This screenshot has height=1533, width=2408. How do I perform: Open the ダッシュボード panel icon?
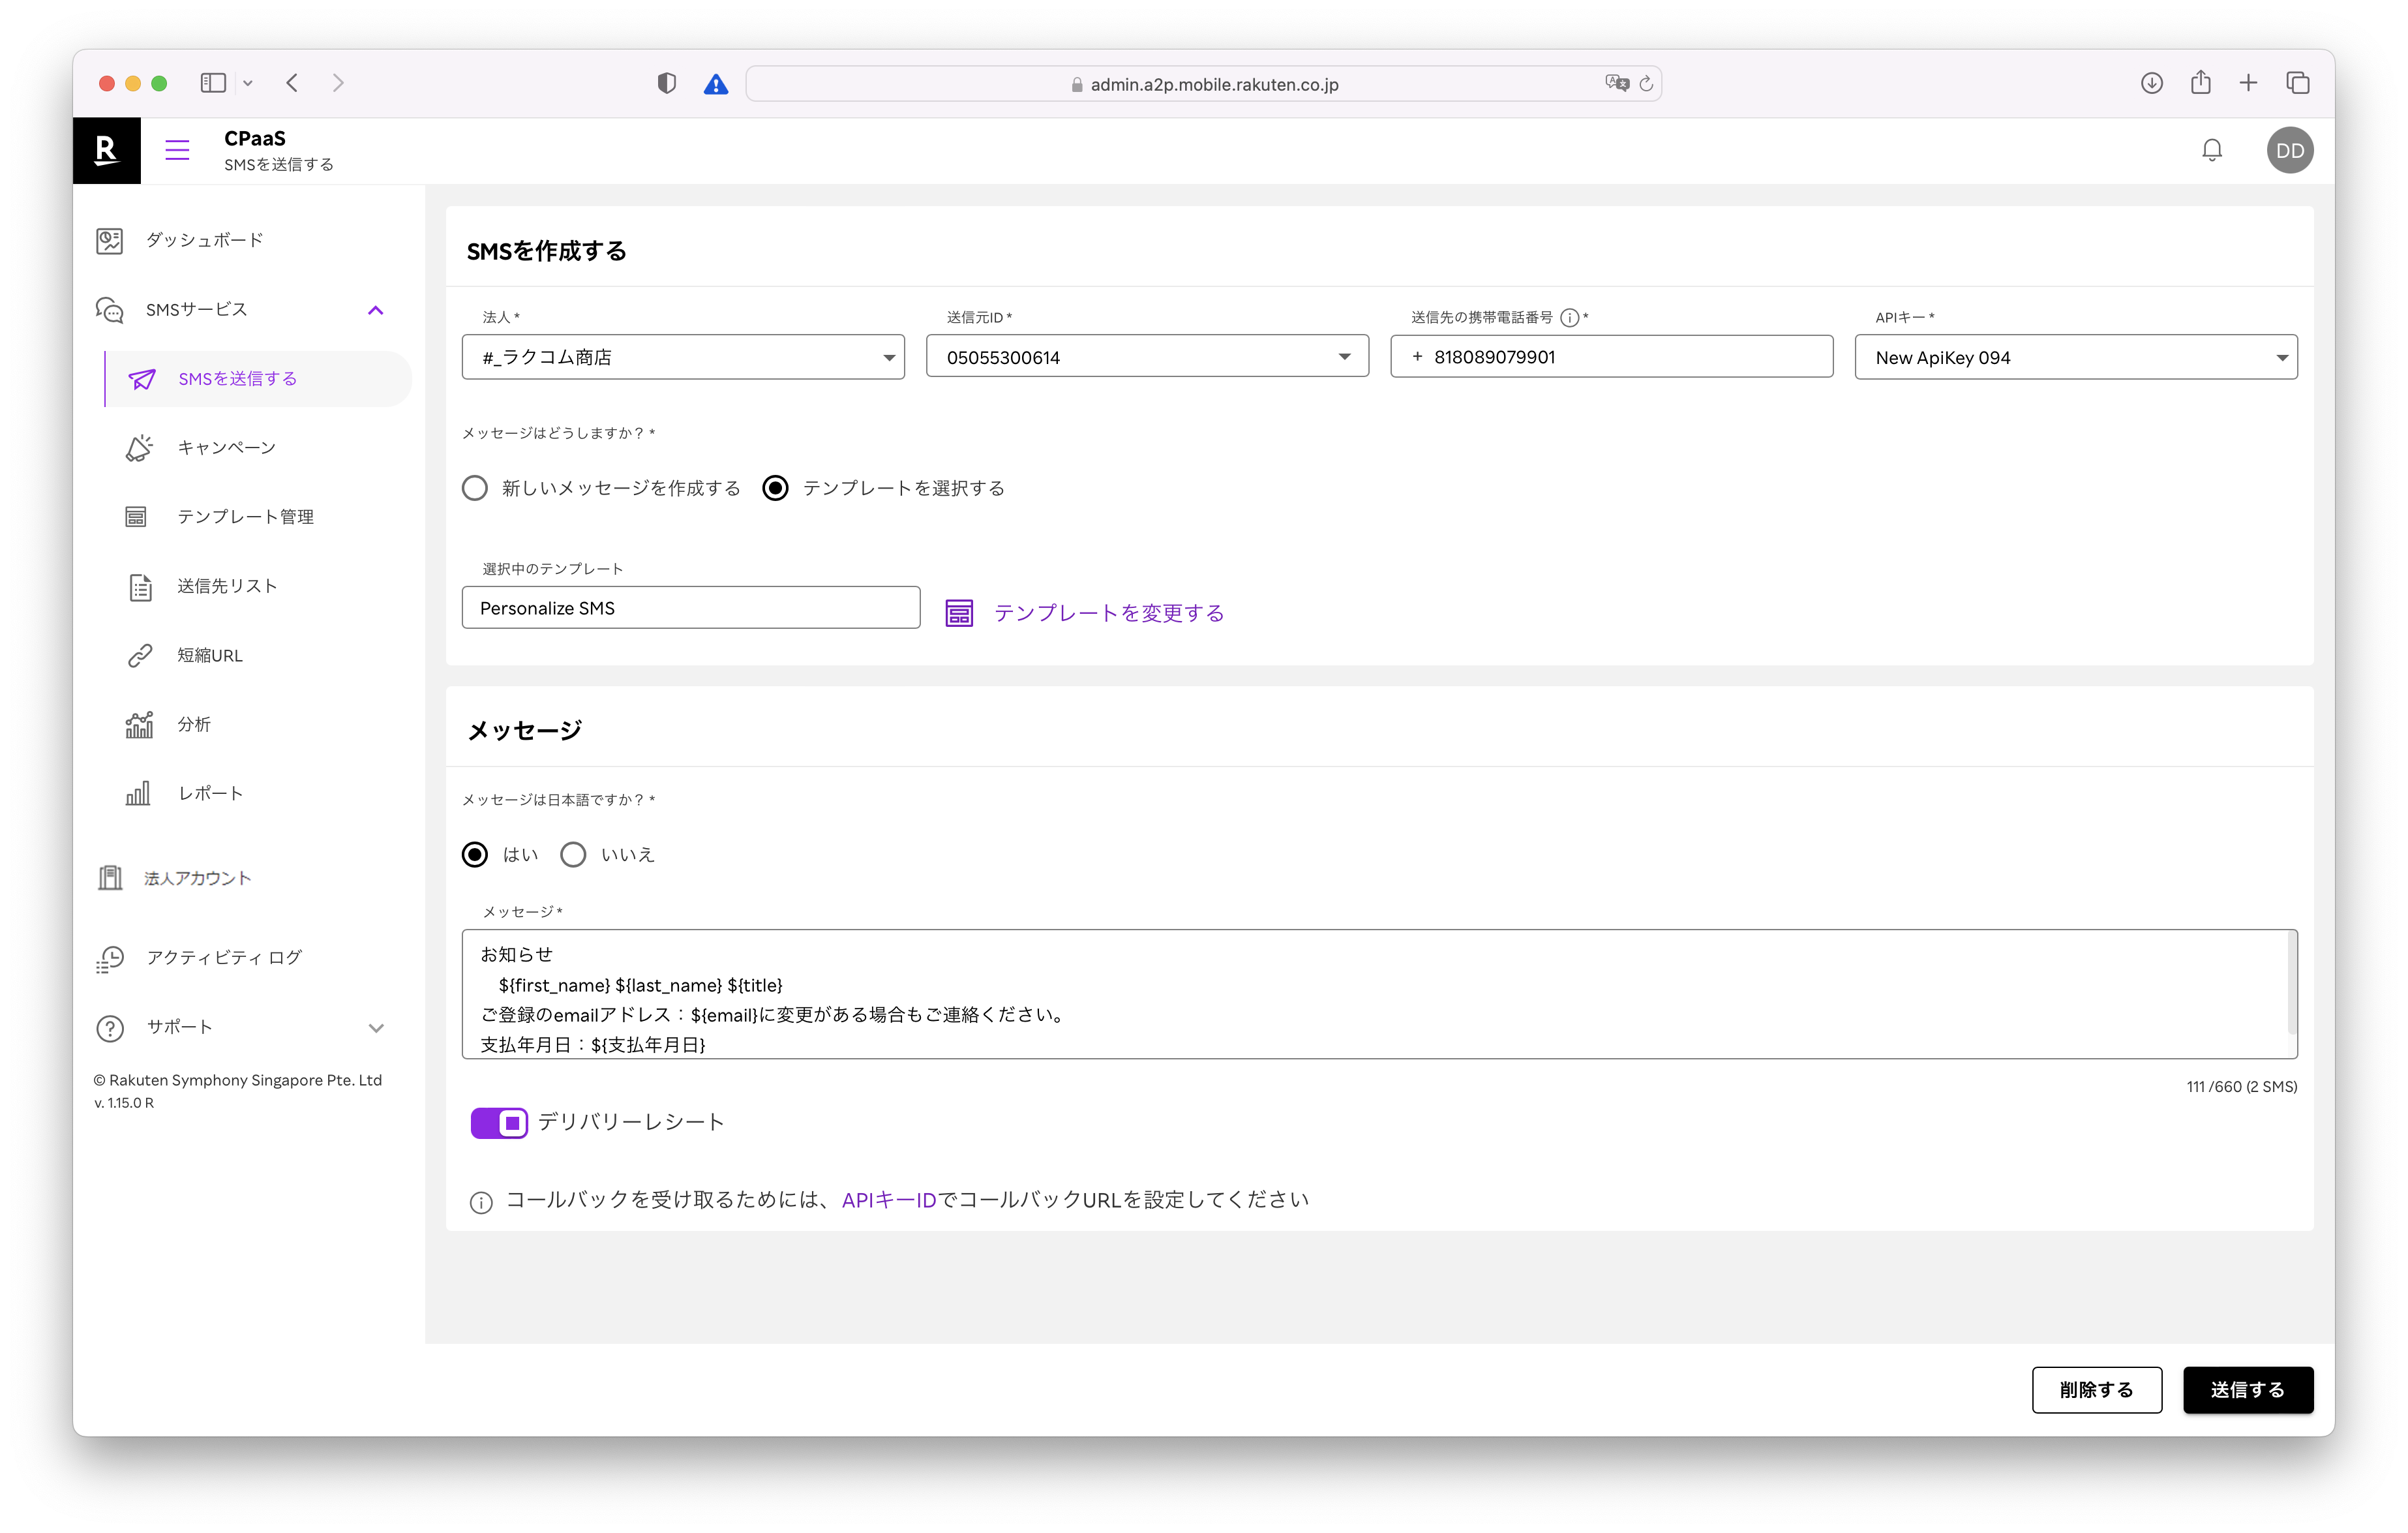[110, 240]
